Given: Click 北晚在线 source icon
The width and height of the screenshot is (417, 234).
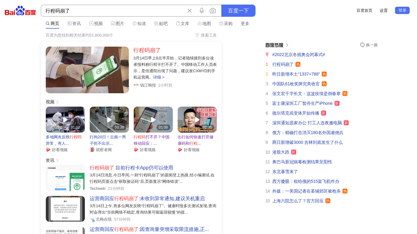Looking at the screenshot, I should (x=92, y=219).
